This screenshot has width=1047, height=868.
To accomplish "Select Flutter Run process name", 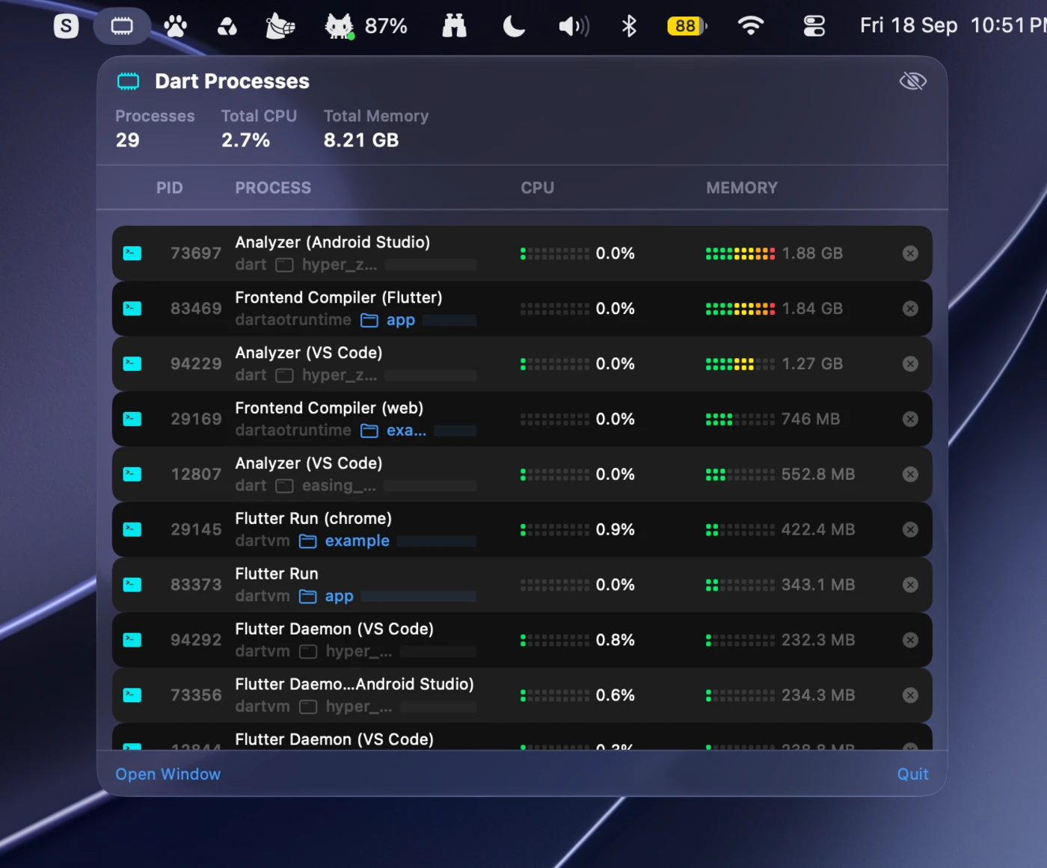I will click(x=277, y=574).
